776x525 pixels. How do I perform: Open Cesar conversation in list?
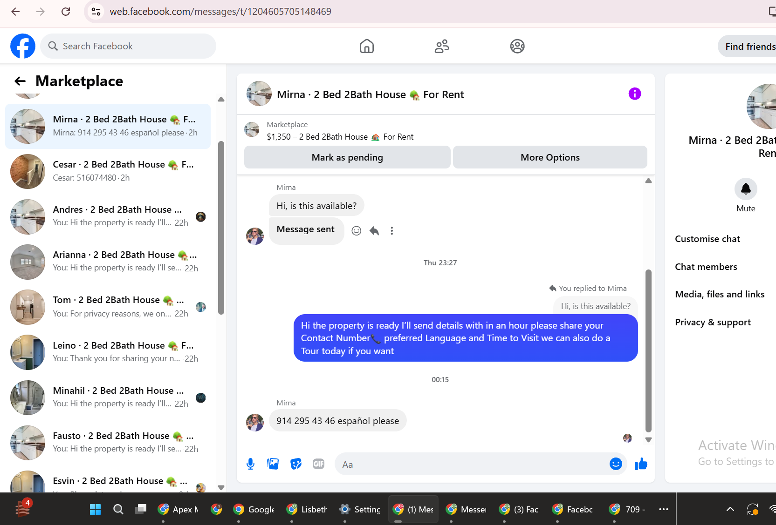tap(108, 171)
